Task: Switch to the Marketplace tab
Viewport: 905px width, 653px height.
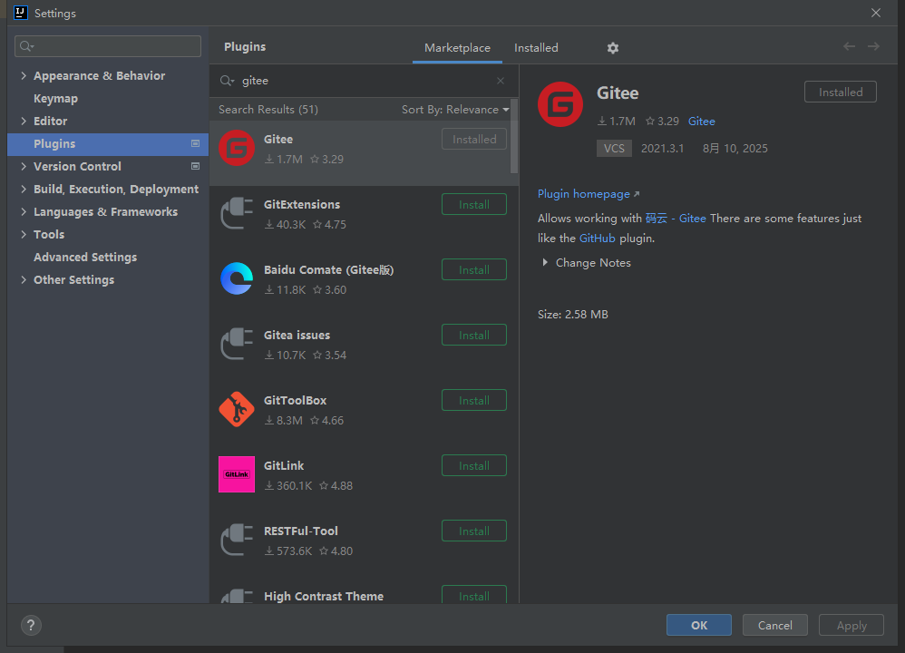Action: point(457,48)
